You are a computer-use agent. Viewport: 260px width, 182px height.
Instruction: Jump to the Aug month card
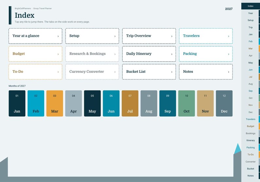click(149, 103)
